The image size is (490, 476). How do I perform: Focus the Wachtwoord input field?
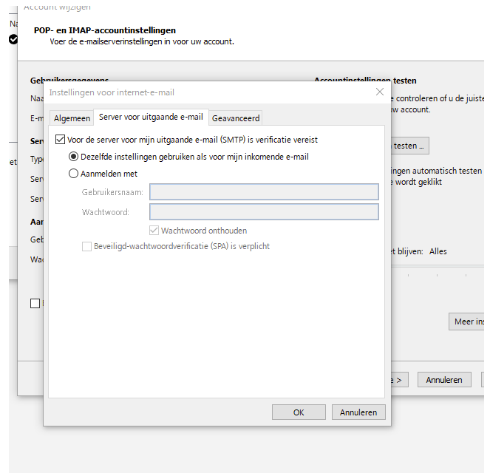click(264, 212)
